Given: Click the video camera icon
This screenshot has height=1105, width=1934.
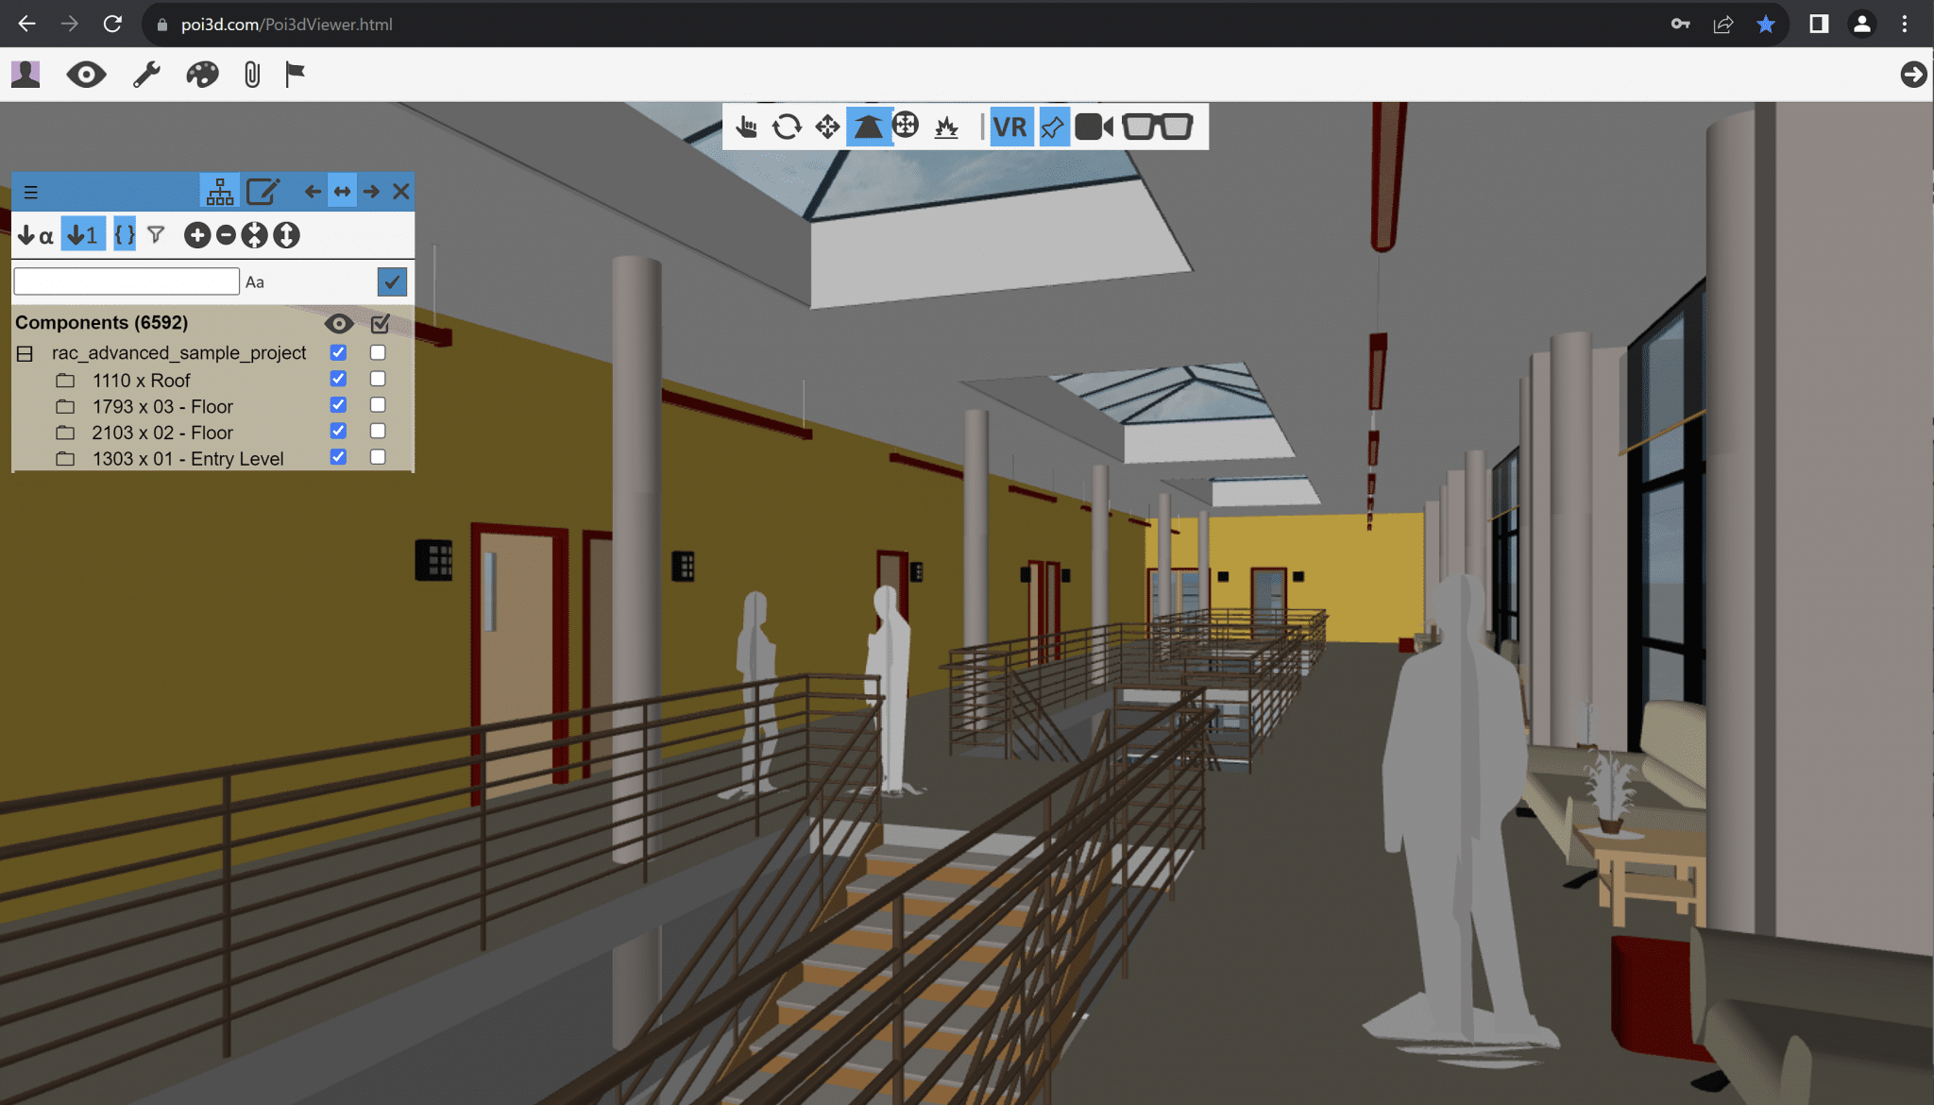Looking at the screenshot, I should (1094, 127).
